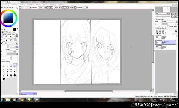Click the layer mask icon
179x108 pixels.
coord(176,31)
